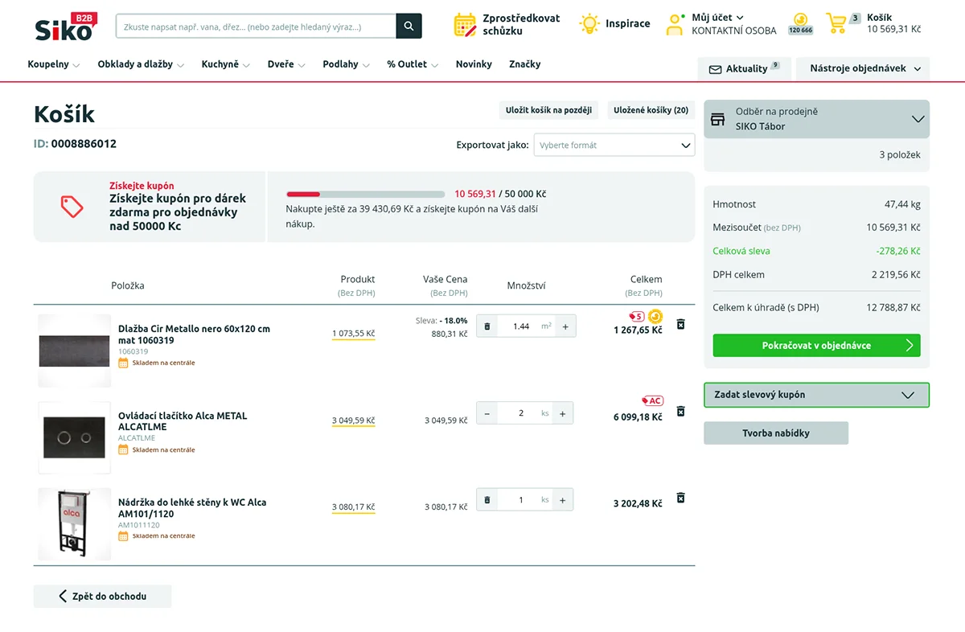Expand the % Outlet menu
The width and height of the screenshot is (965, 632).
[x=413, y=64]
